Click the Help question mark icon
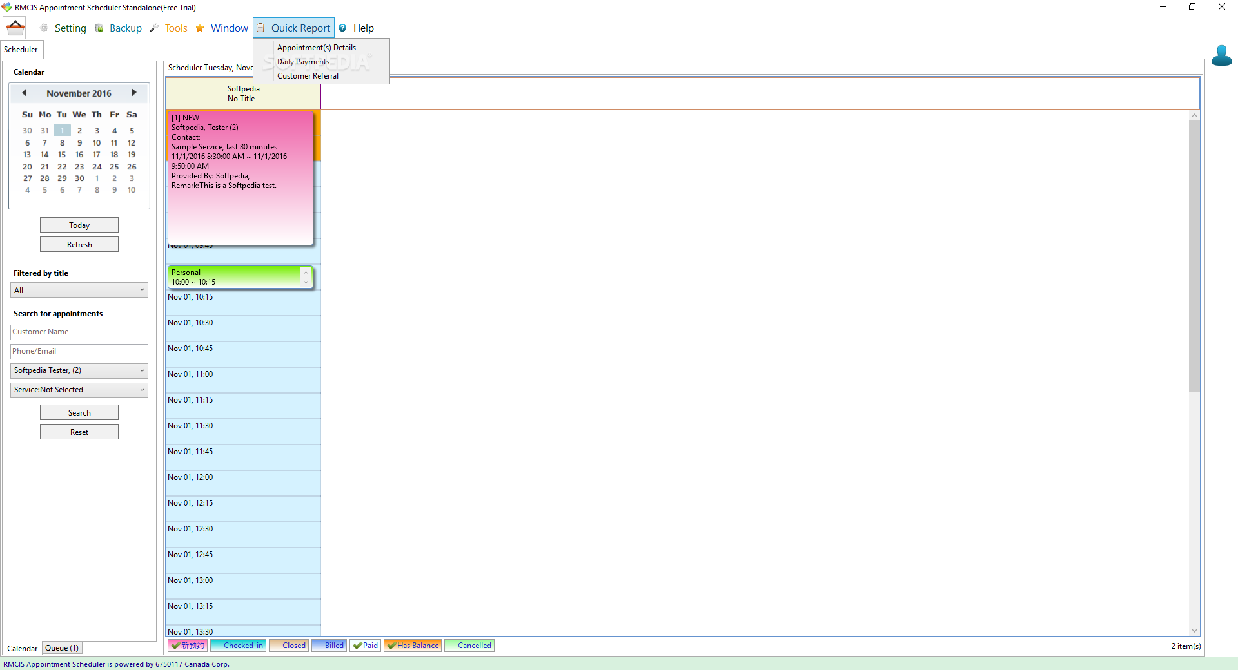The image size is (1238, 670). pyautogui.click(x=342, y=28)
